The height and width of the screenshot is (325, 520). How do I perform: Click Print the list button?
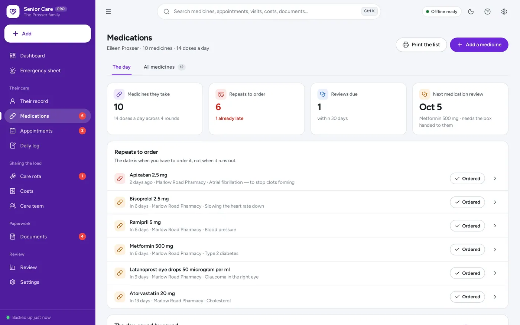pos(421,45)
